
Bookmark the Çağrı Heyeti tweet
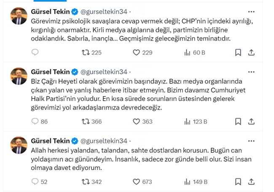(x=238, y=122)
